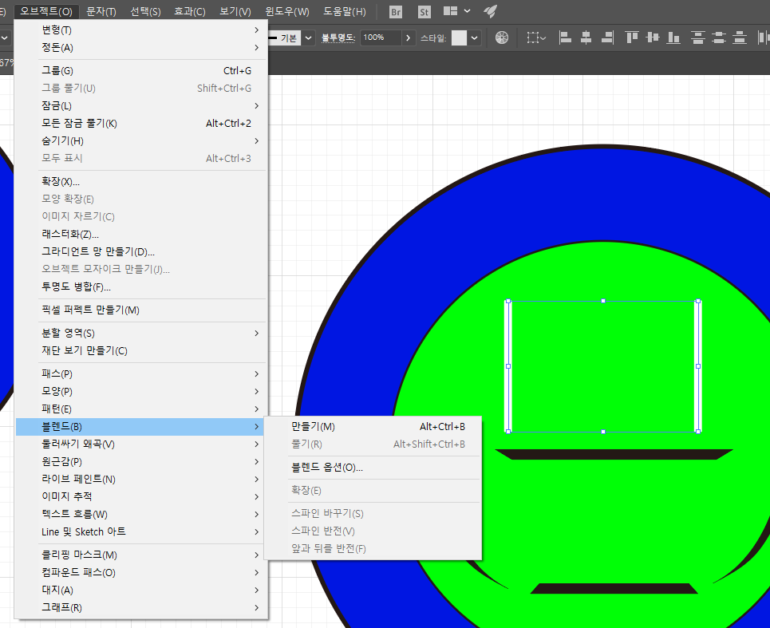The image size is (770, 628).
Task: Distribute objects by vertical center
Action: [x=719, y=38]
